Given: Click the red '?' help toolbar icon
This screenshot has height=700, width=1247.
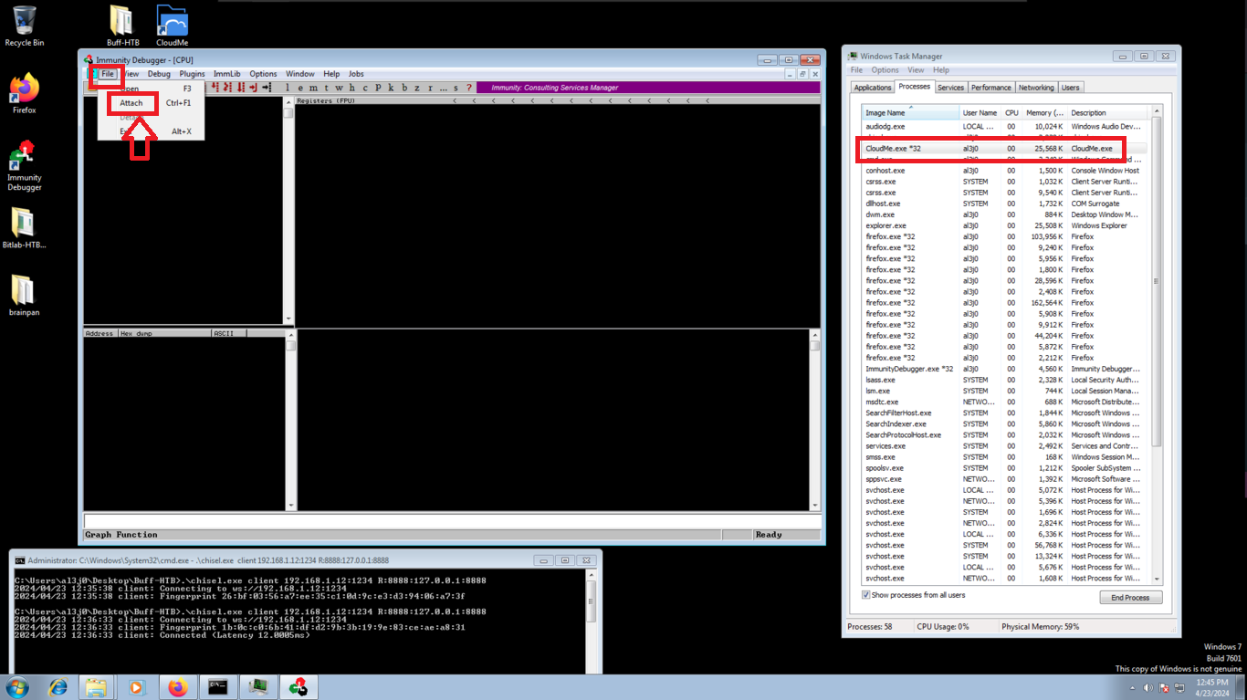Looking at the screenshot, I should 469,88.
